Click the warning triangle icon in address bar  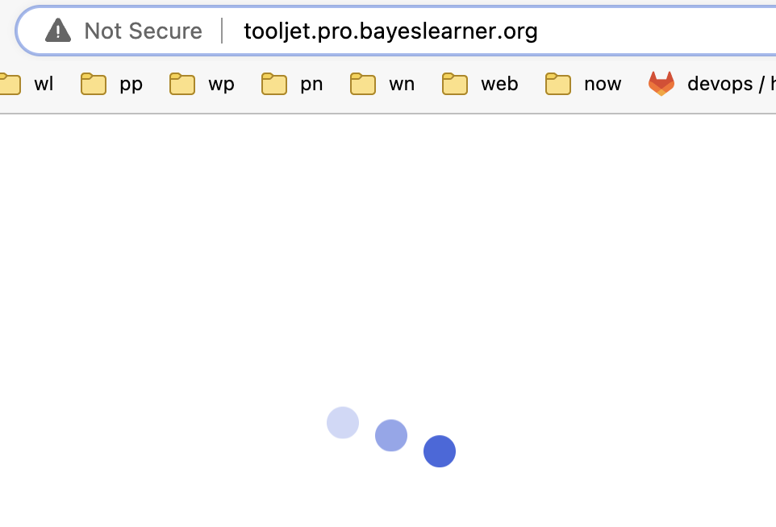[58, 31]
